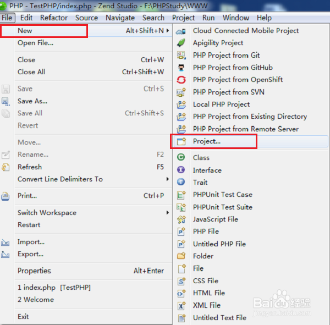Open the Search menu
The width and height of the screenshot is (330, 325).
click(153, 18)
